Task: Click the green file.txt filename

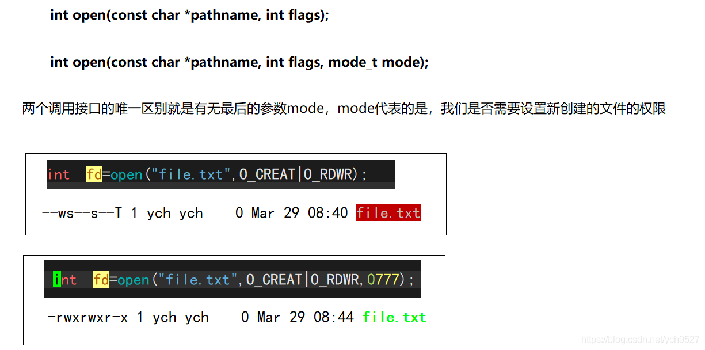Action: point(394,317)
